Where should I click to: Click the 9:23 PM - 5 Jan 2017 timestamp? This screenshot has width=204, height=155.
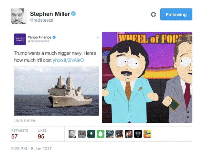(x=31, y=149)
